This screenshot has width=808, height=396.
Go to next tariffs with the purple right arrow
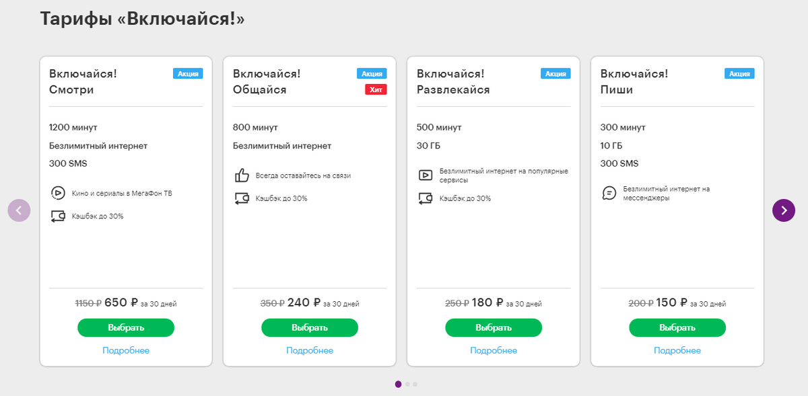[784, 210]
